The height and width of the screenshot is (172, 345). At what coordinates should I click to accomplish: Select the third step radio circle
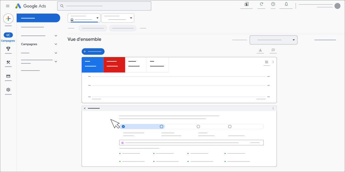(x=198, y=126)
